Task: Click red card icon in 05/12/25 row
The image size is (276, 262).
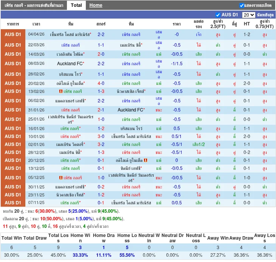Action: click(61, 178)
